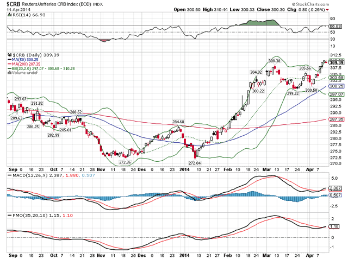This screenshot has height=259, width=348.
Task: Click the red down-arrow beside the Chg value
Action: (327, 10)
